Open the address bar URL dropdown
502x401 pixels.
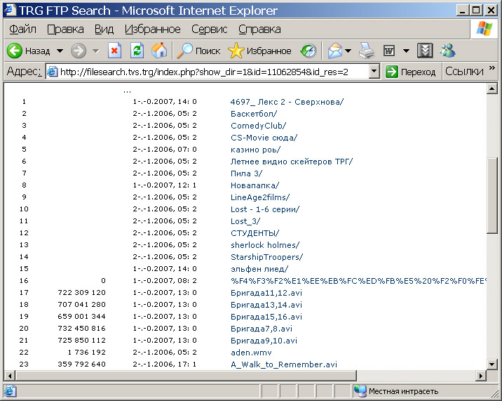(374, 72)
